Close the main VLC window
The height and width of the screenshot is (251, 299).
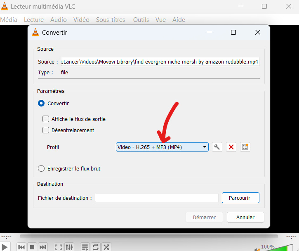[289, 6]
